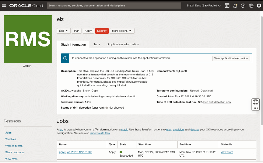This screenshot has height=163, width=263.
Task: Open the language globe icon
Action: pyautogui.click(x=251, y=6)
